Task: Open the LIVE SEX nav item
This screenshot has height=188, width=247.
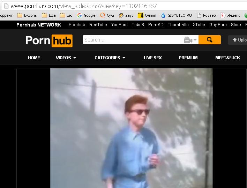Action: 153,58
